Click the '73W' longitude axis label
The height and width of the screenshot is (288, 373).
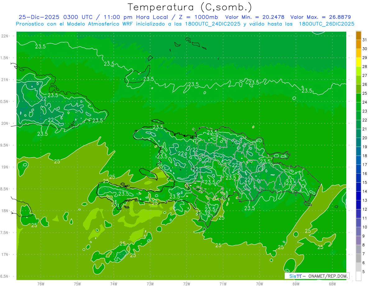(x=150, y=284)
